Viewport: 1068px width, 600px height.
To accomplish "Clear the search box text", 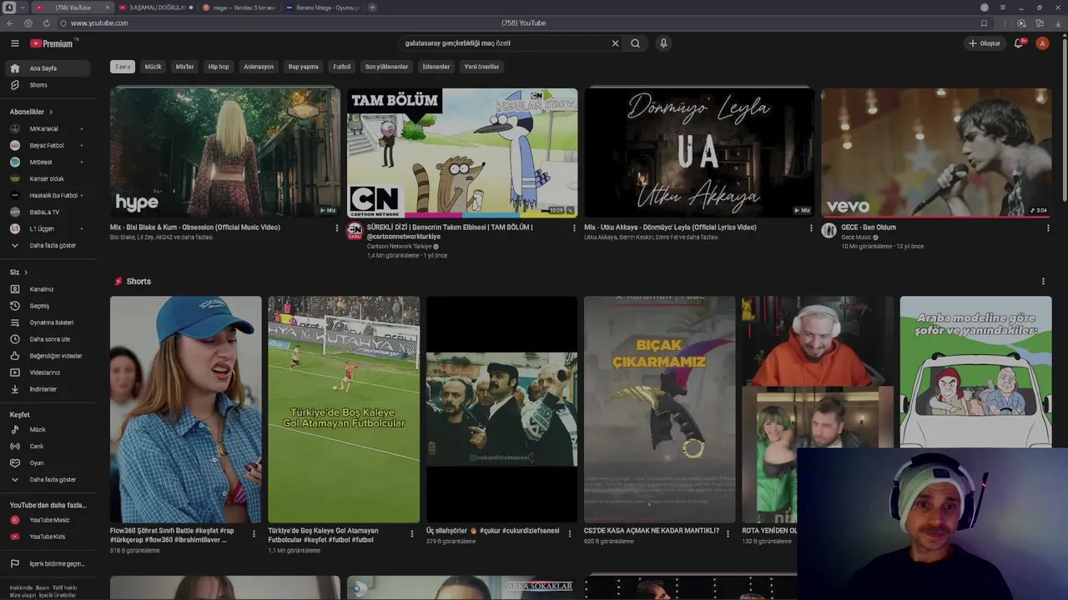I will pos(615,43).
